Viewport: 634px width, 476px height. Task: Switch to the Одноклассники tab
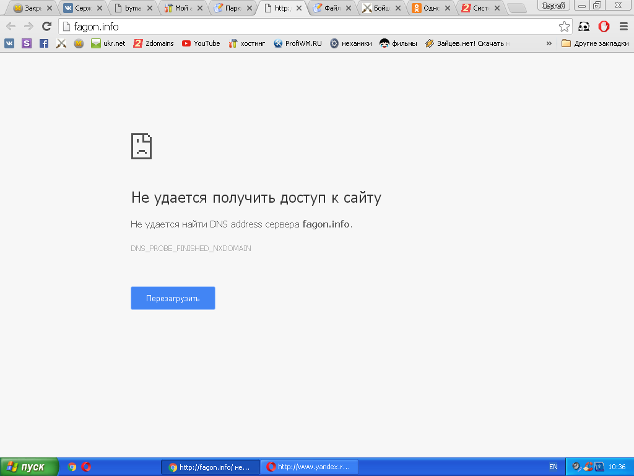click(x=426, y=9)
